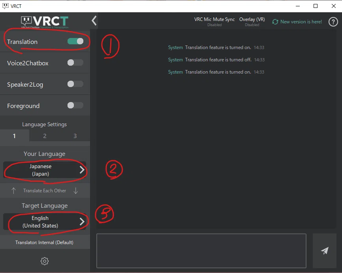Click the New version is here! link
The width and height of the screenshot is (342, 273).
pos(301,22)
